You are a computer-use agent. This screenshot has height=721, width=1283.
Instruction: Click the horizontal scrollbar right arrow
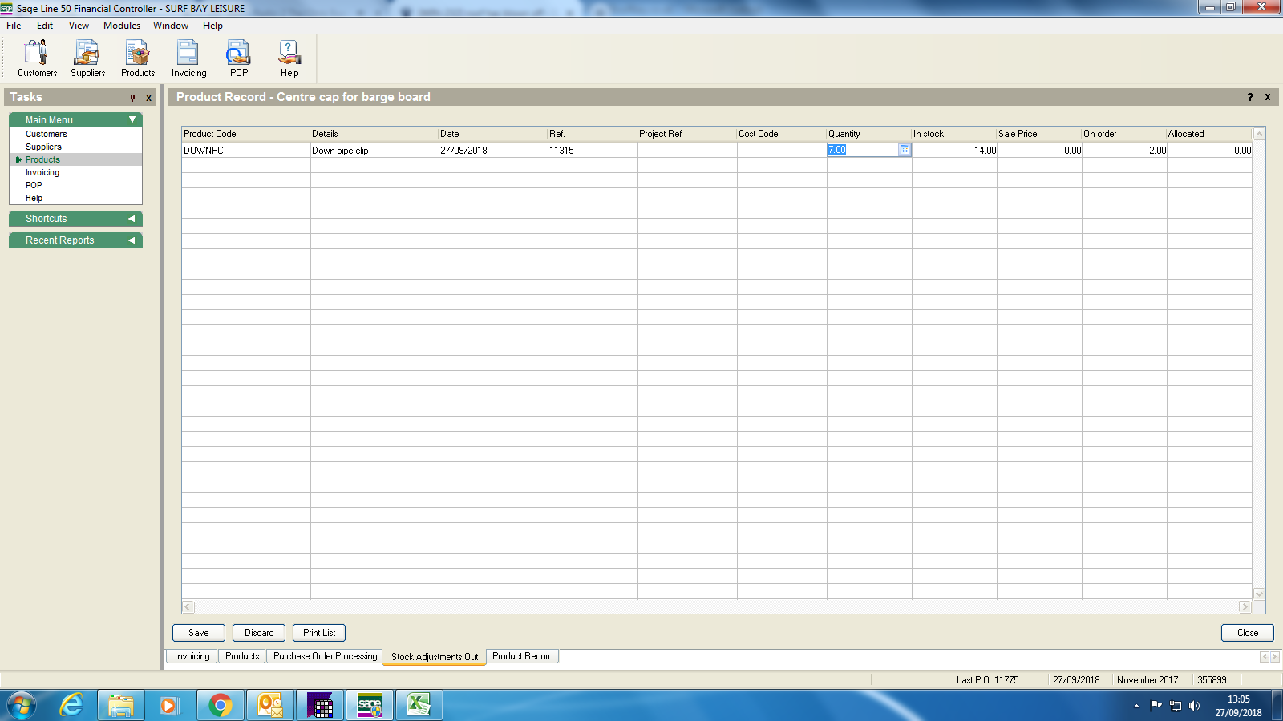point(1245,607)
